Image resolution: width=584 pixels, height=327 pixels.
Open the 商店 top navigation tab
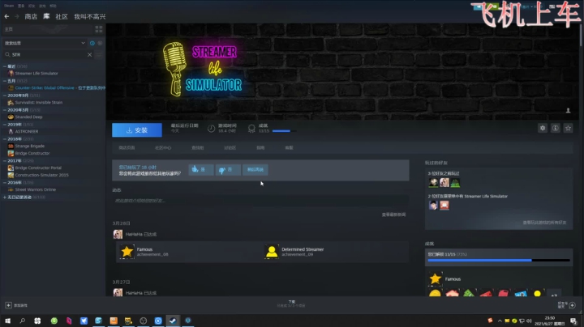point(31,16)
